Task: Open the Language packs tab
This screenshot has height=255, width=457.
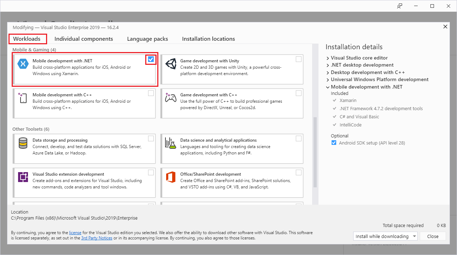Action: (x=147, y=39)
